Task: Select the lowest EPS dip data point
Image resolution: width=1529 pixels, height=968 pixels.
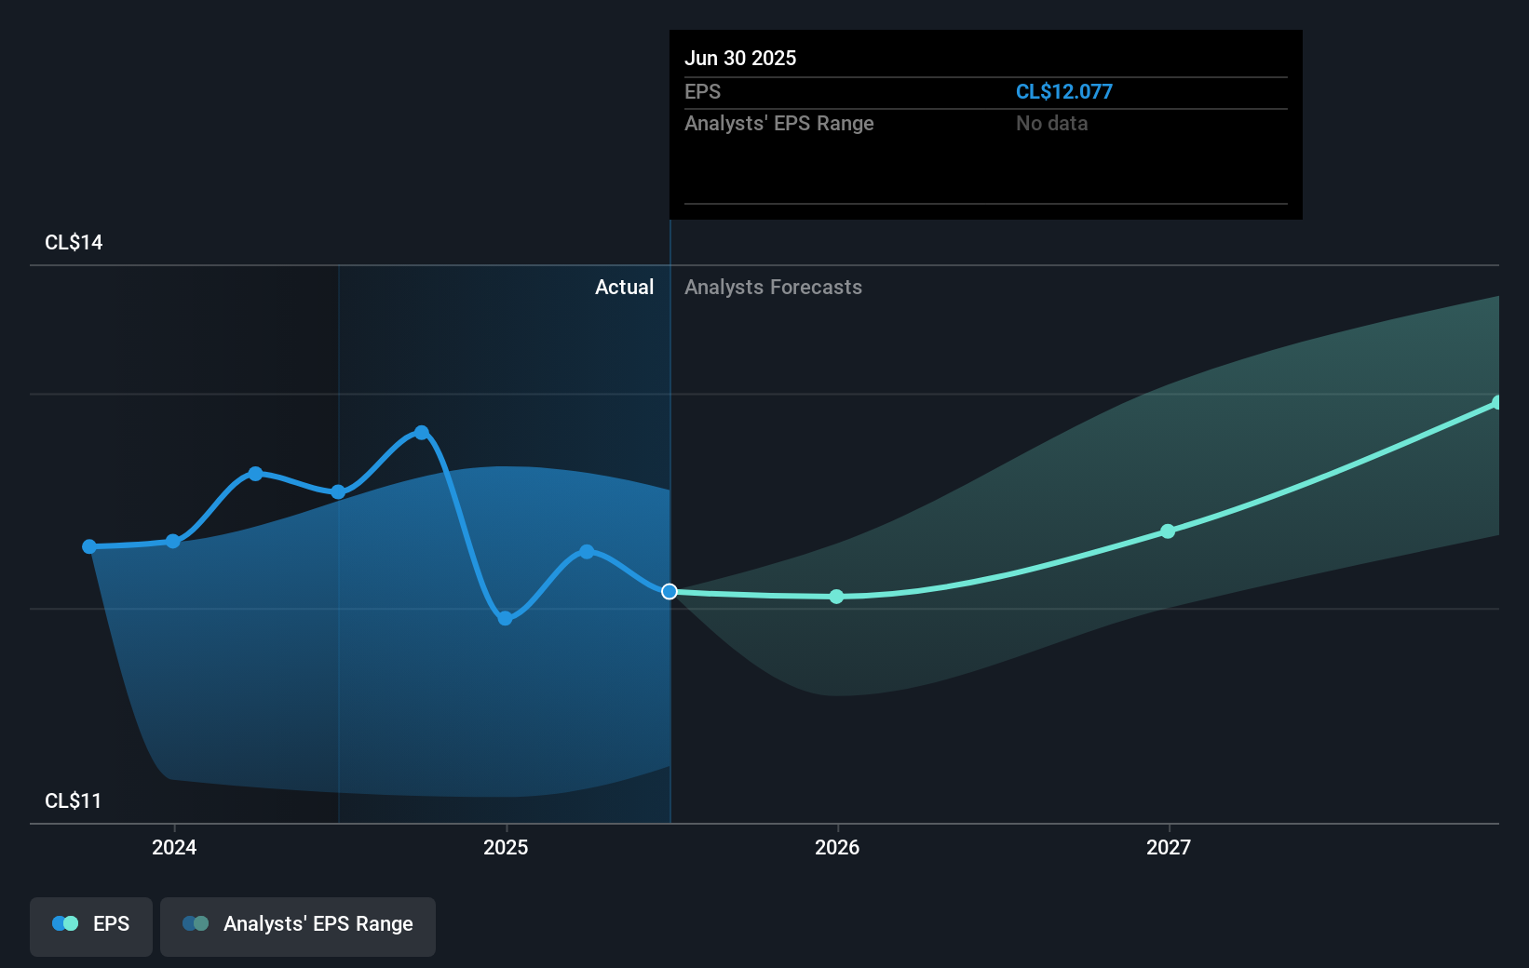Action: [x=504, y=617]
